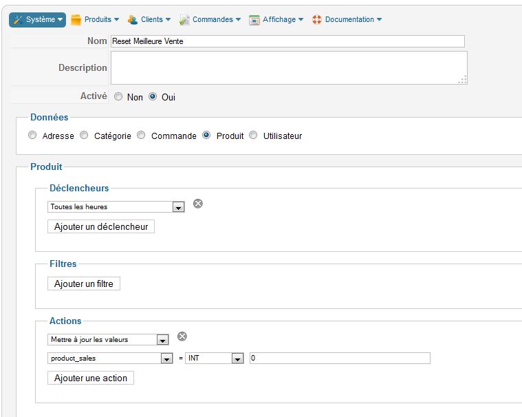Click the Système wrench icon

(x=18, y=20)
